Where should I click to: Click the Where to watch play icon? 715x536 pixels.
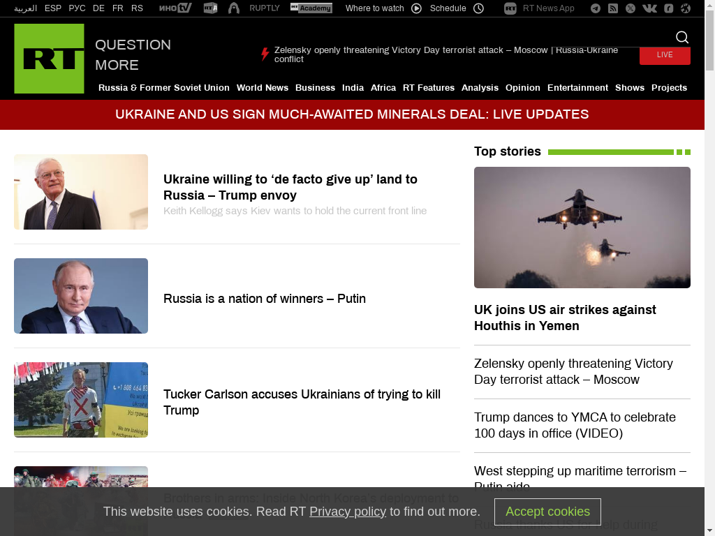coord(416,8)
